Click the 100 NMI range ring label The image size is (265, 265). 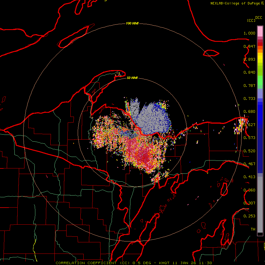pos(132,23)
